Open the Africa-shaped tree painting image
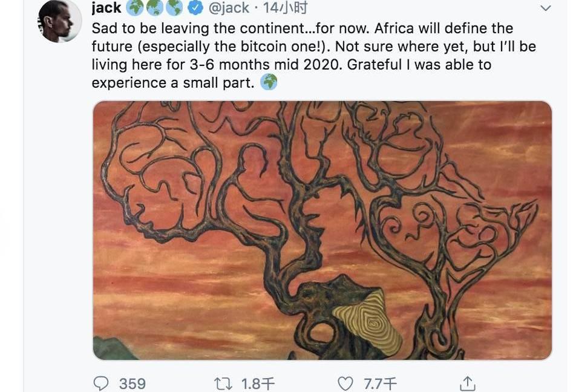576x392 pixels. click(x=322, y=230)
